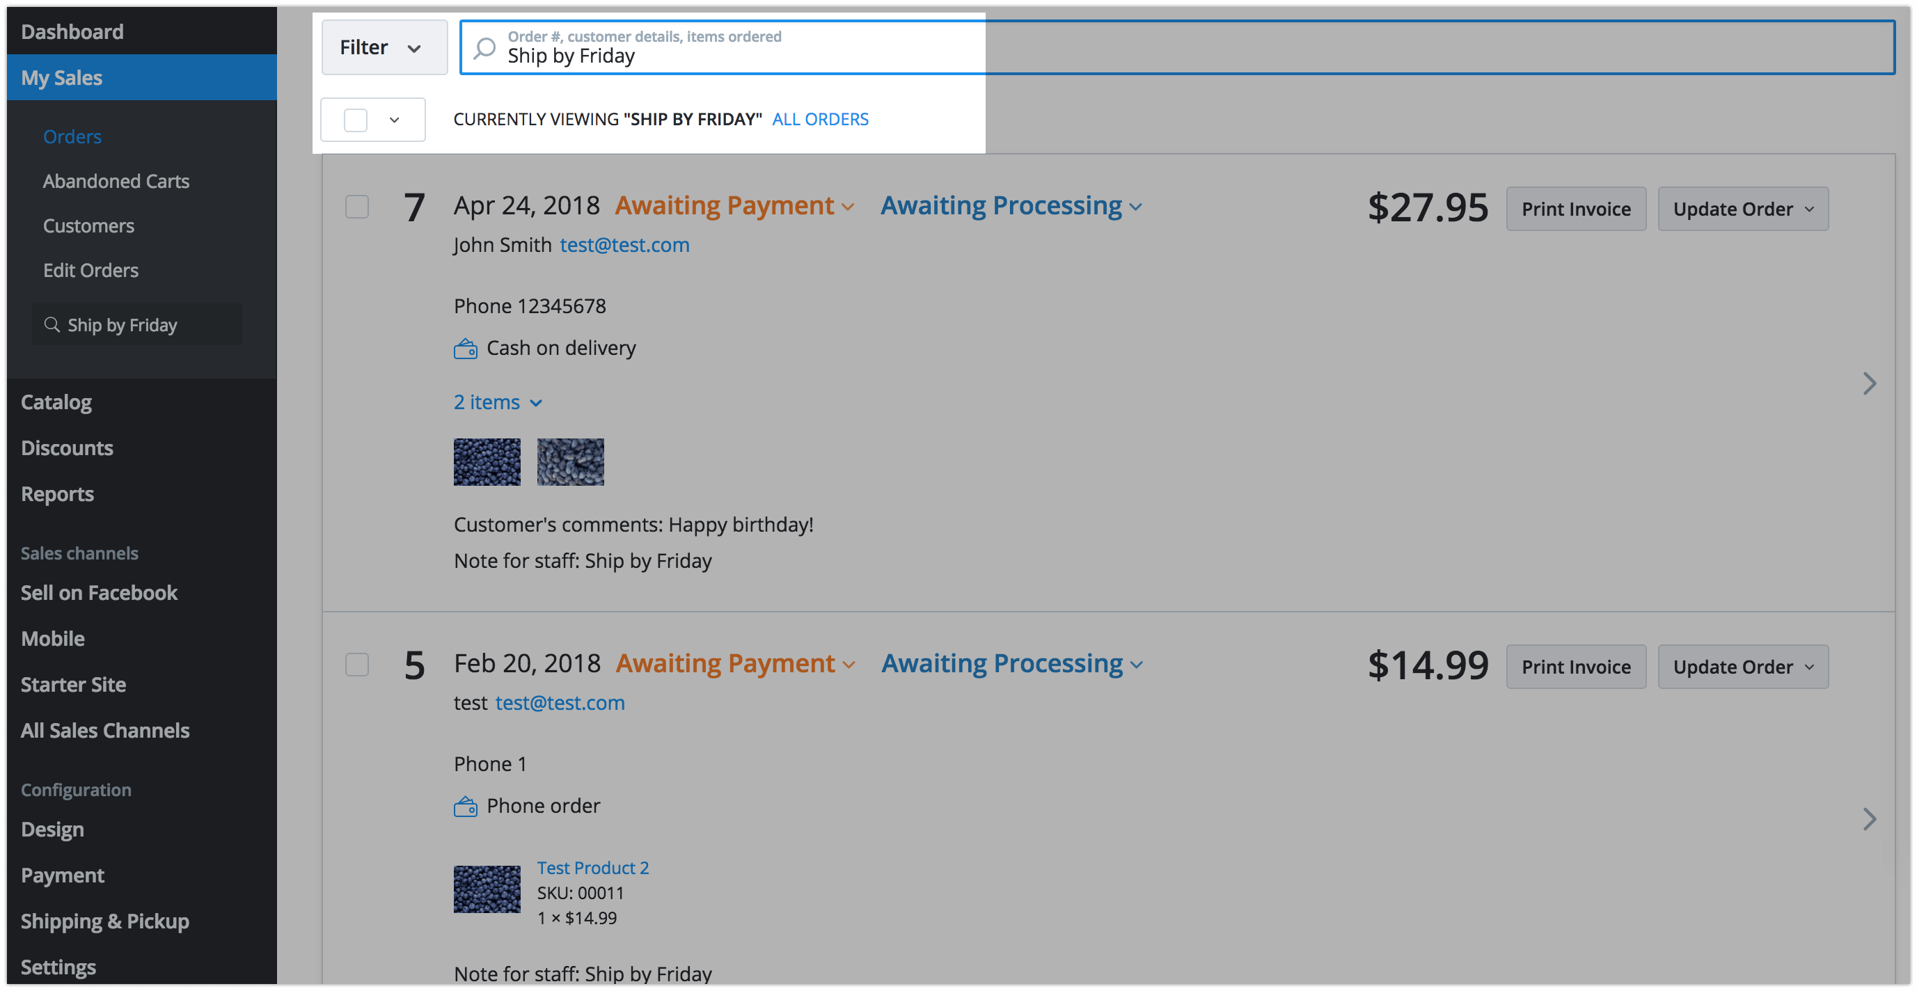1917x991 pixels.
Task: Click the magnifier icon in the search field
Action: pyautogui.click(x=484, y=48)
